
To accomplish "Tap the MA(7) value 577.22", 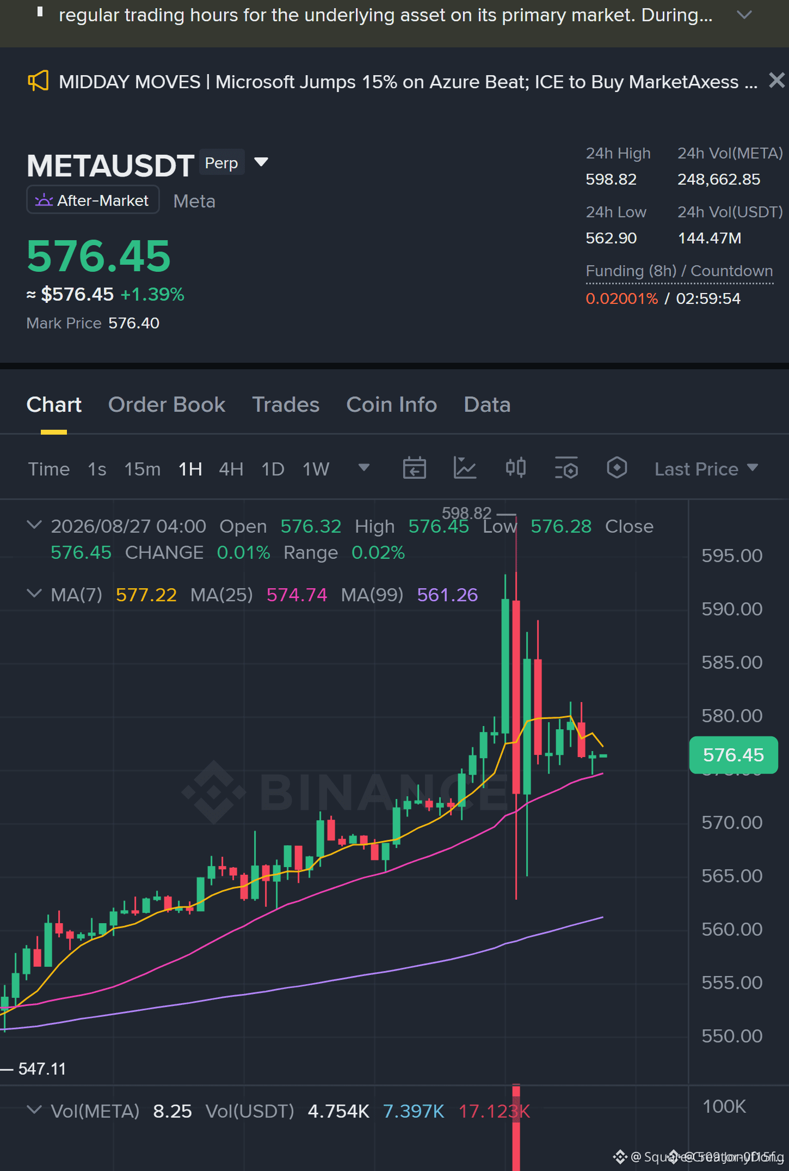I will coord(146,595).
